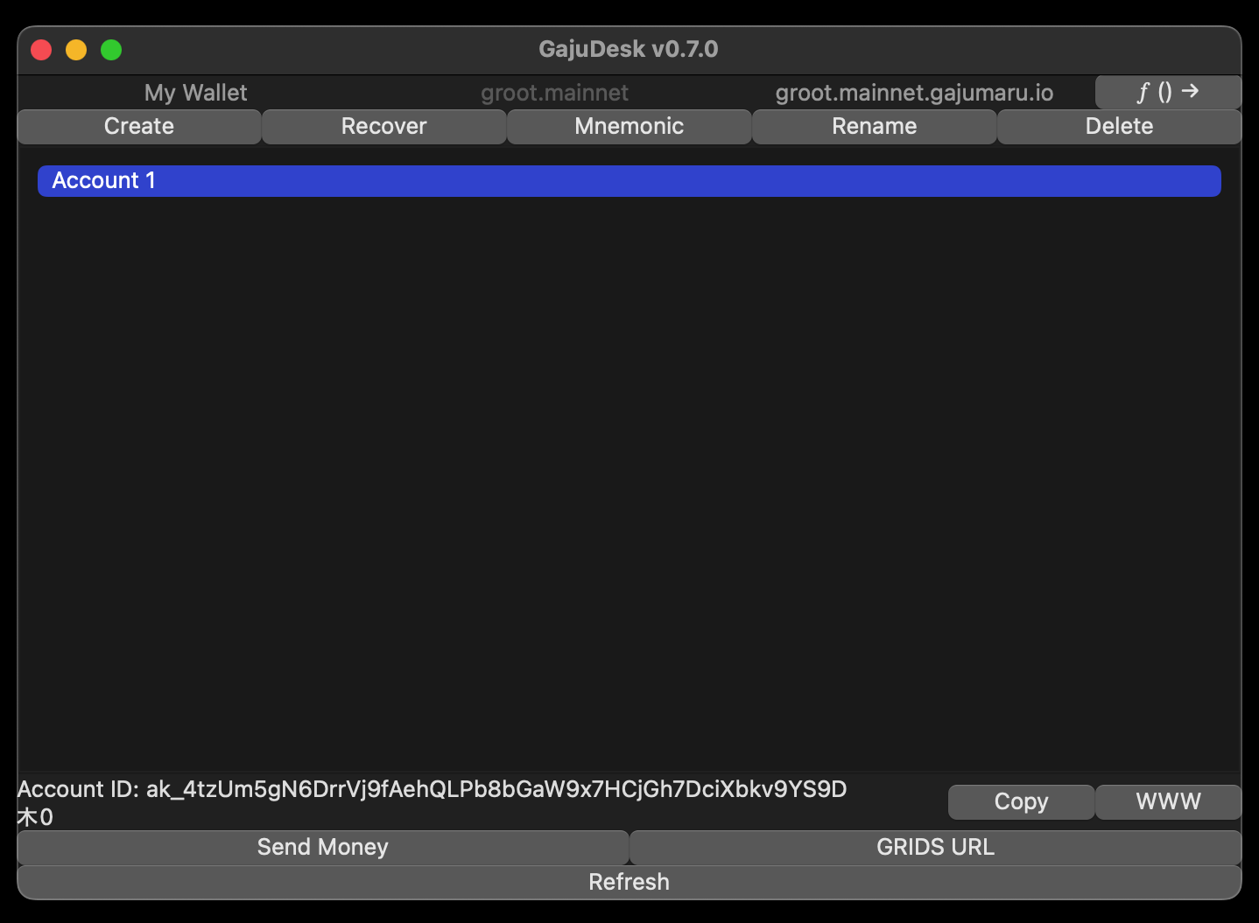Select Account 1 in the list
The image size is (1259, 923).
(629, 181)
